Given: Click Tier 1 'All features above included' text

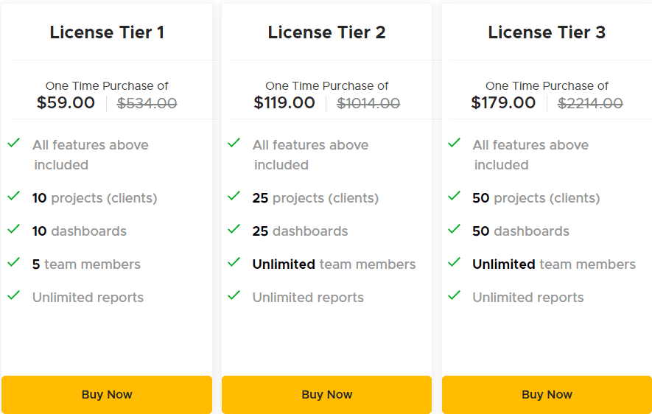Looking at the screenshot, I should 90,155.
